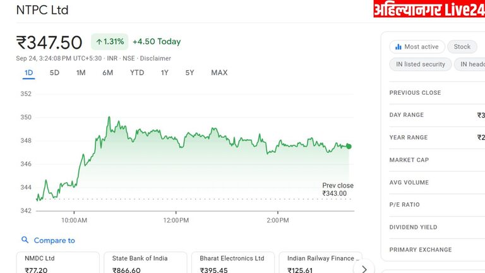Click the Most active bar chart icon
The width and height of the screenshot is (485, 273).
tap(398, 47)
